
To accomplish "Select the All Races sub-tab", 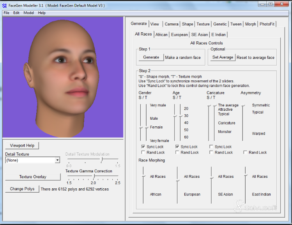I will (143, 34).
